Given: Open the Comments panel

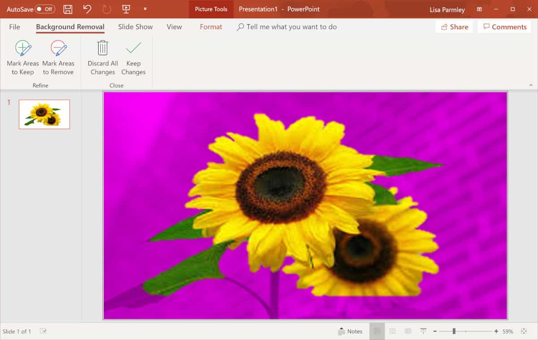Looking at the screenshot, I should point(504,27).
